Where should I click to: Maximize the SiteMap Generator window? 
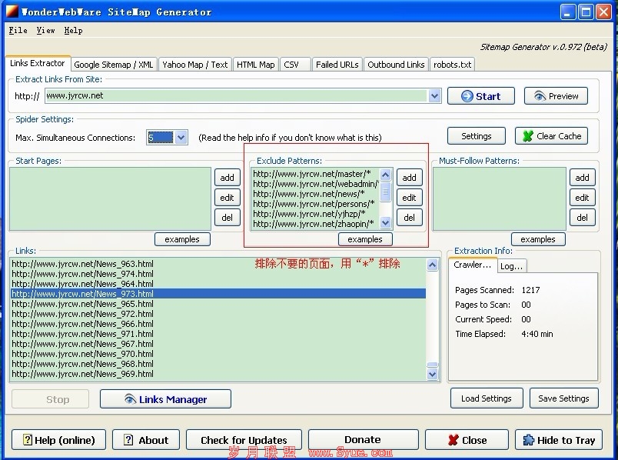(586, 12)
